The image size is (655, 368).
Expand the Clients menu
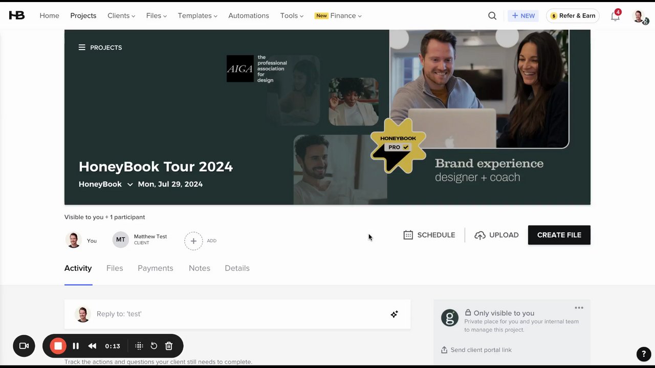click(121, 16)
